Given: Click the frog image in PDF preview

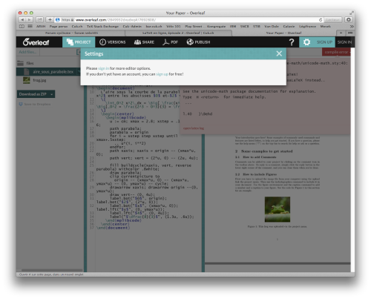Looking at the screenshot, I should 278,209.
